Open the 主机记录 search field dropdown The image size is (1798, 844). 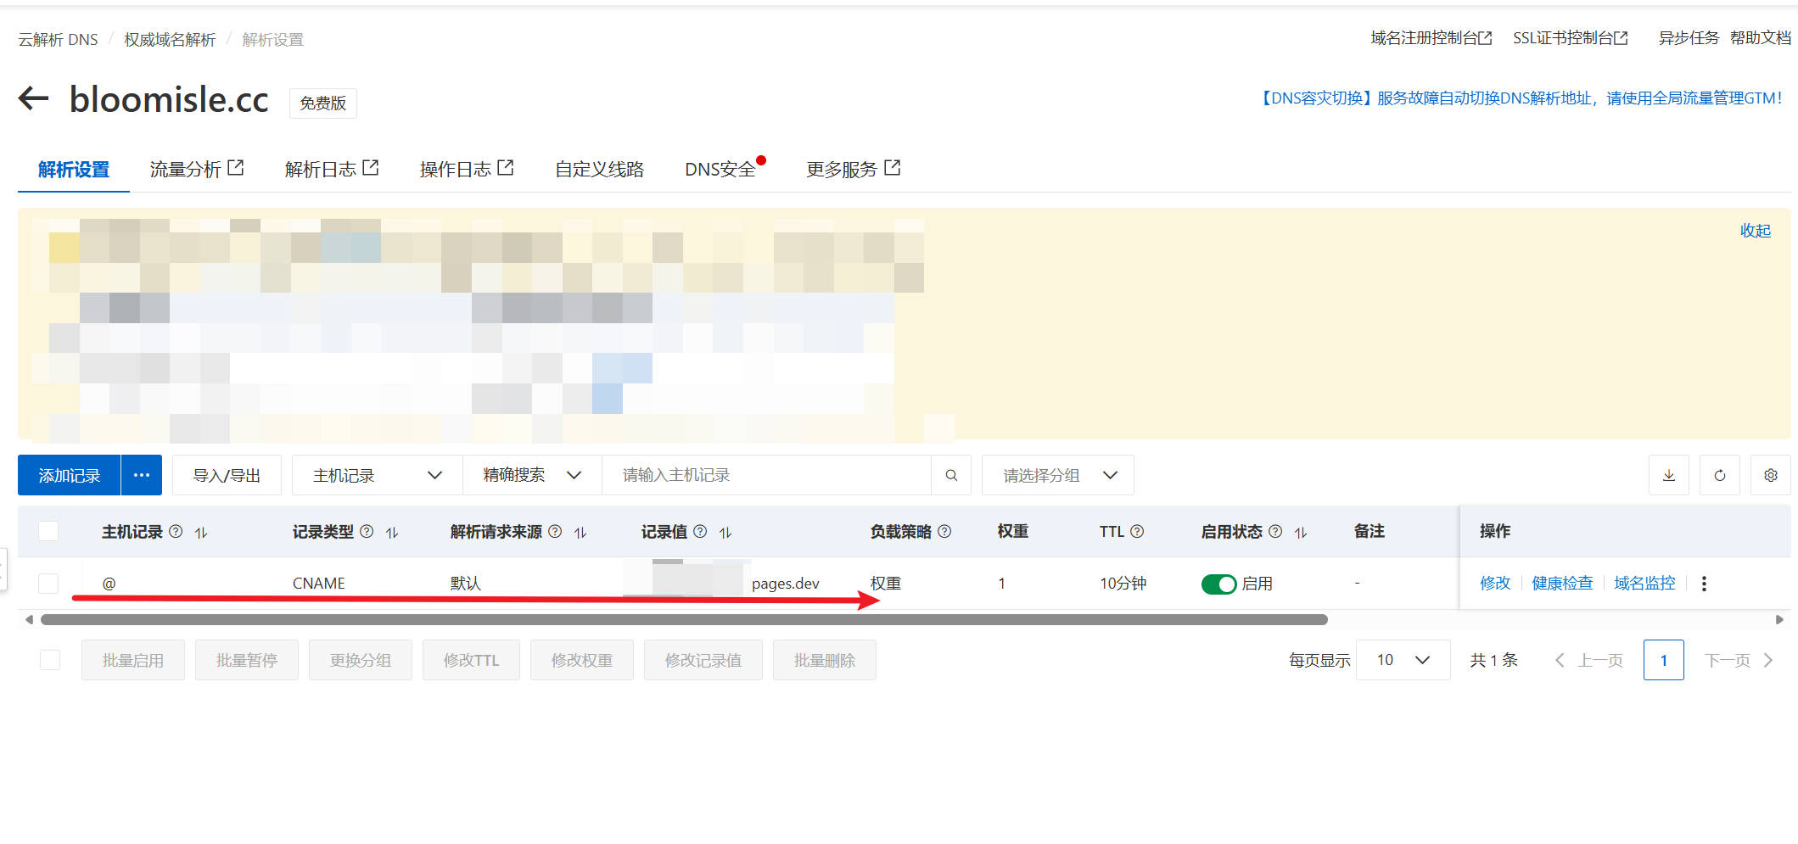point(377,475)
